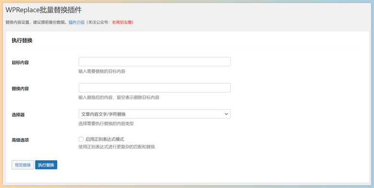Click the blue 执行替换 button
The width and height of the screenshot is (374, 188).
46,165
